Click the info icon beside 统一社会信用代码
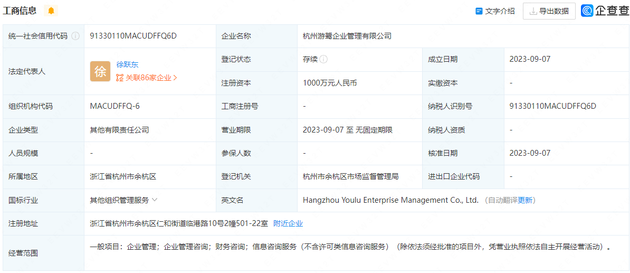Screen dimensions: 630x273 [x=75, y=36]
